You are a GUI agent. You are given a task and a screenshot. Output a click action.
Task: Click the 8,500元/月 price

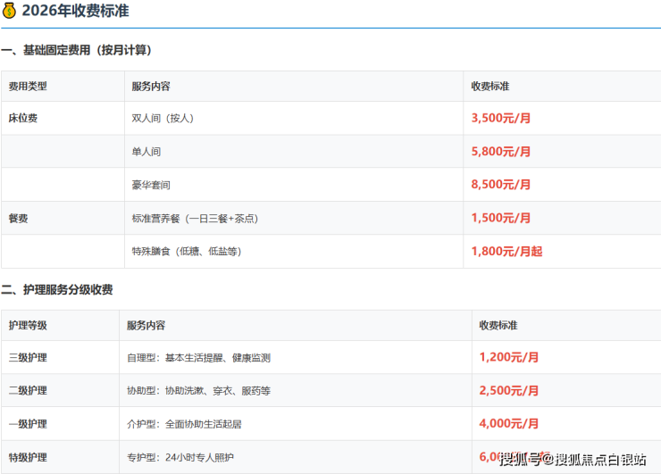coord(500,185)
